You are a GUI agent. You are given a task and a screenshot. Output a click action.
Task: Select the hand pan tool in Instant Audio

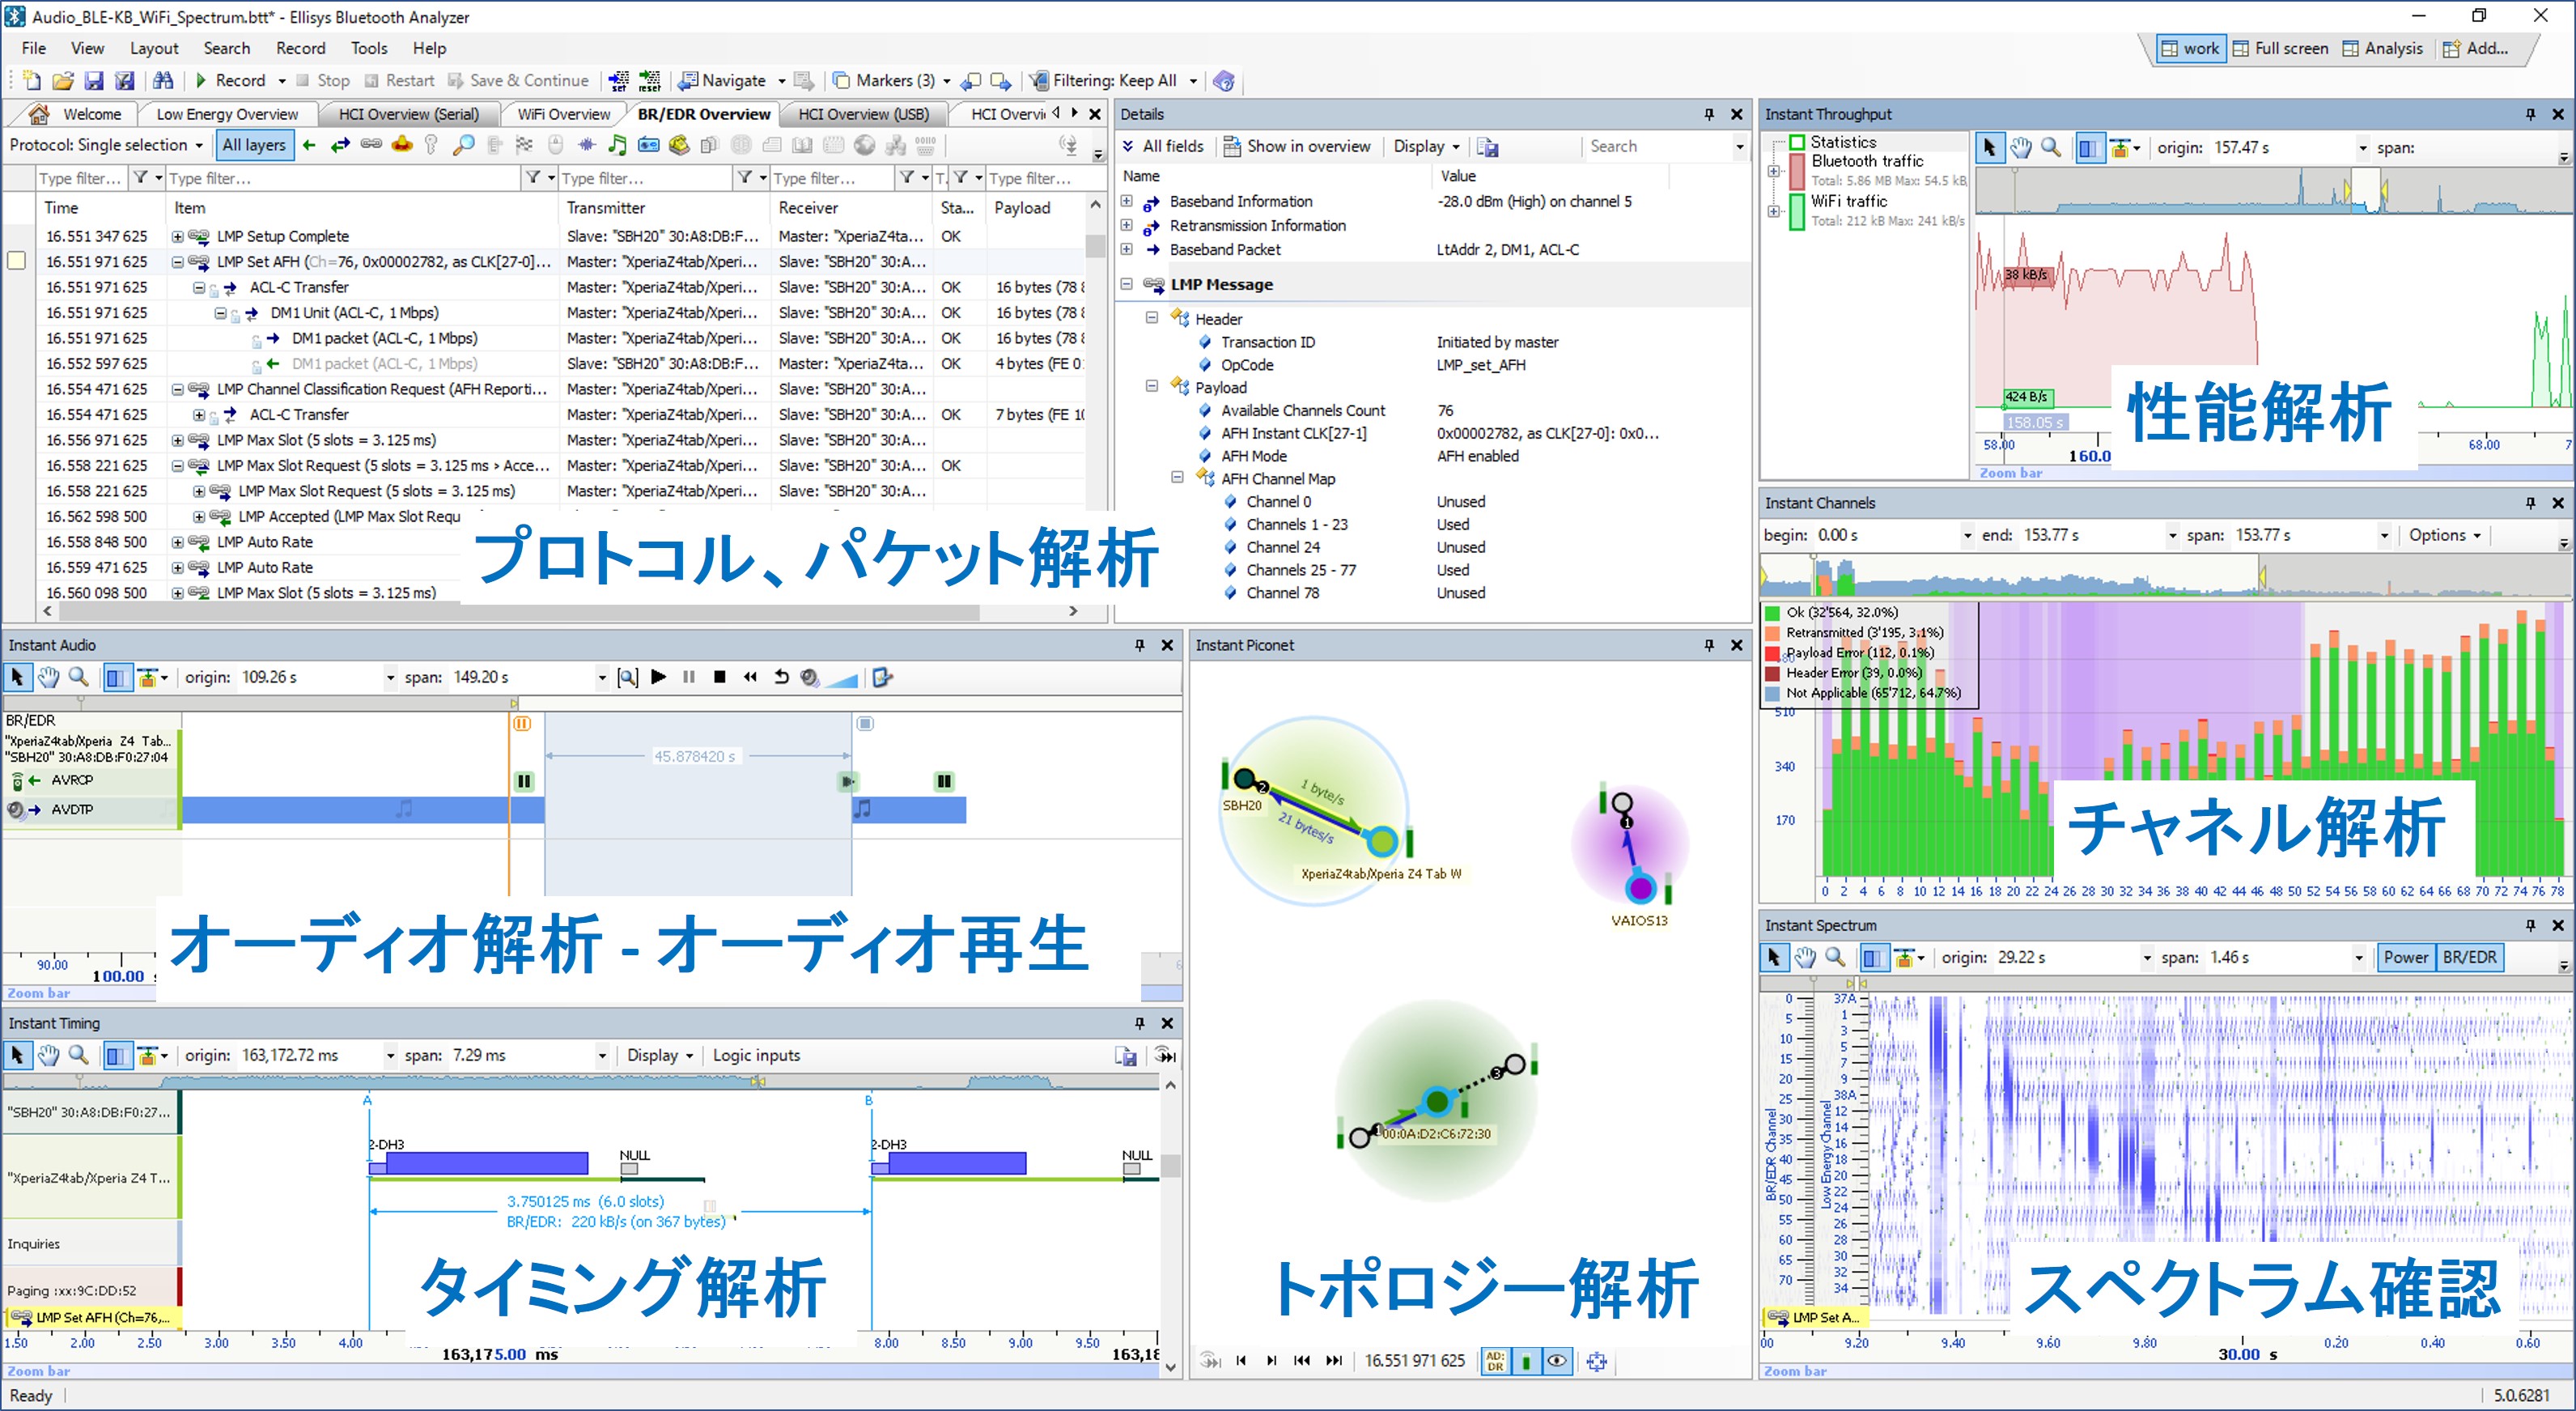click(x=48, y=677)
